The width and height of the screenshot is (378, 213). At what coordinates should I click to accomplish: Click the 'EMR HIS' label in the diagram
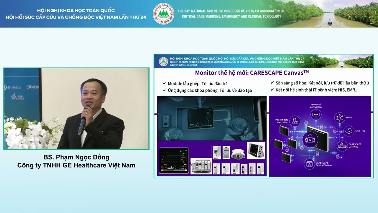coord(360,131)
